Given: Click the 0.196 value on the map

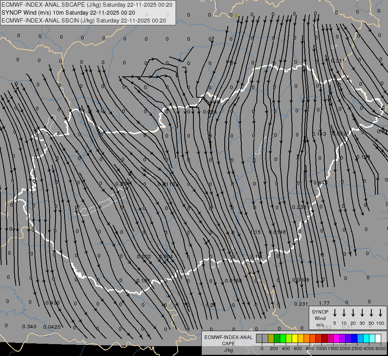Looking at the screenshot, I should click(x=363, y=157).
